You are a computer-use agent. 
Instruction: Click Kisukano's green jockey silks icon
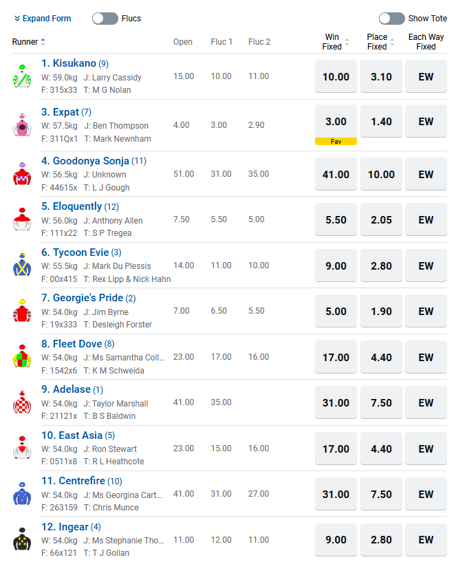coord(22,76)
